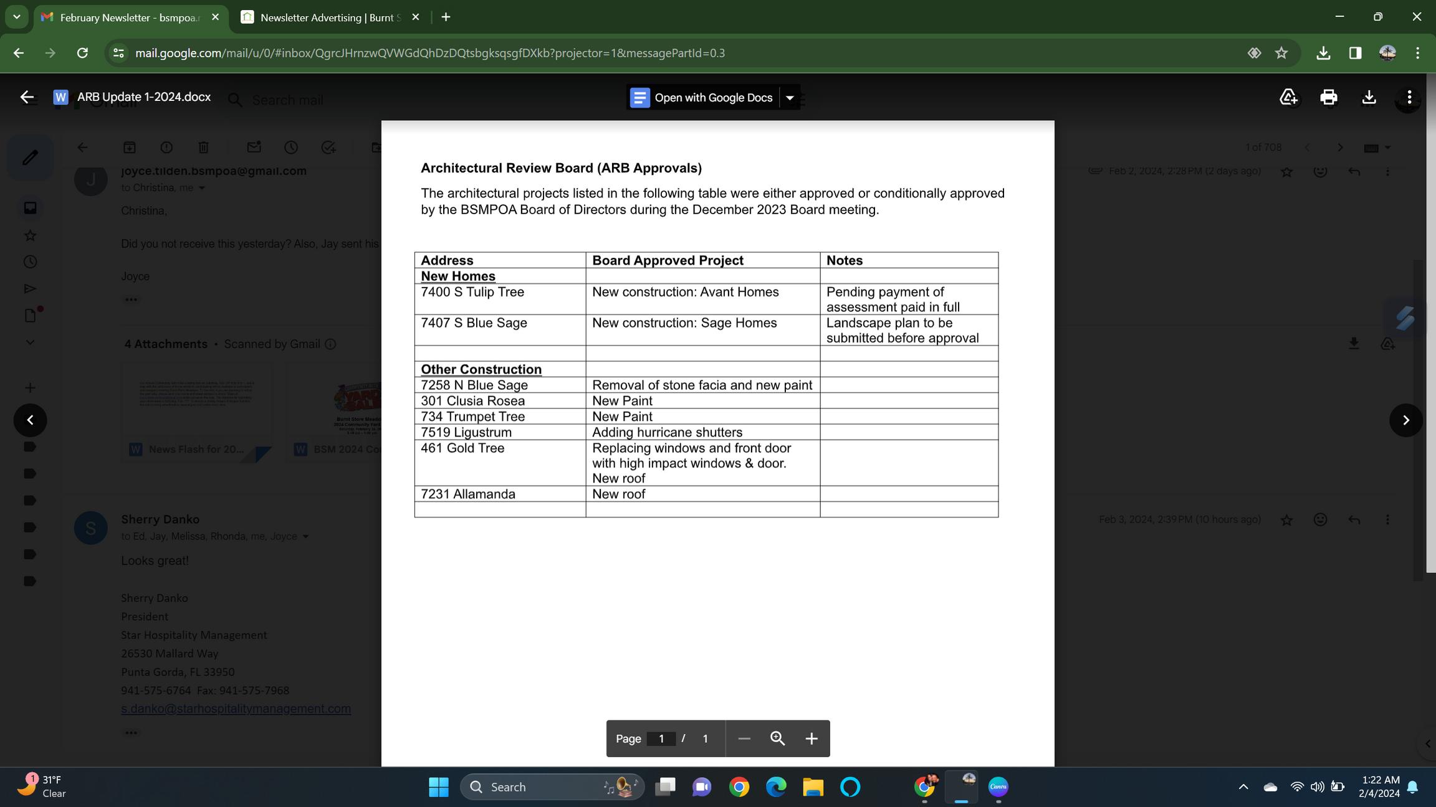
Task: Click the page number input field
Action: pyautogui.click(x=661, y=739)
